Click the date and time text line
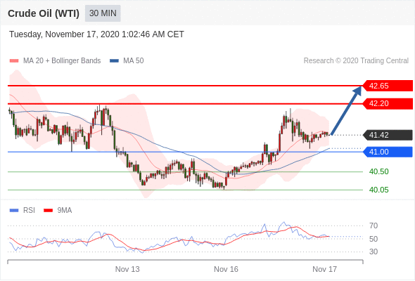 click(96, 34)
